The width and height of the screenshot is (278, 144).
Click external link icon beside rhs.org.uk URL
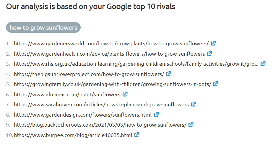point(263,63)
